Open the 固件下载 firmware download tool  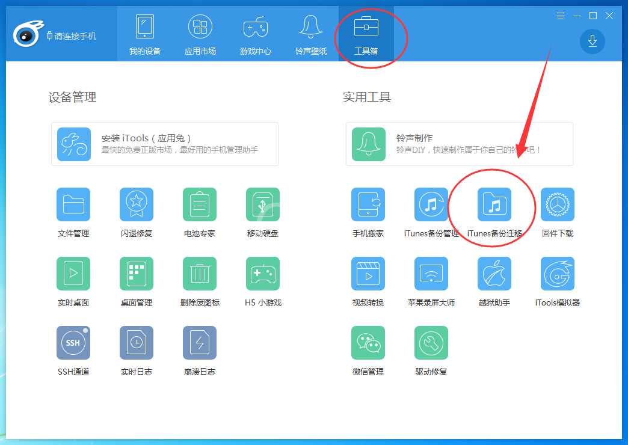click(x=558, y=204)
